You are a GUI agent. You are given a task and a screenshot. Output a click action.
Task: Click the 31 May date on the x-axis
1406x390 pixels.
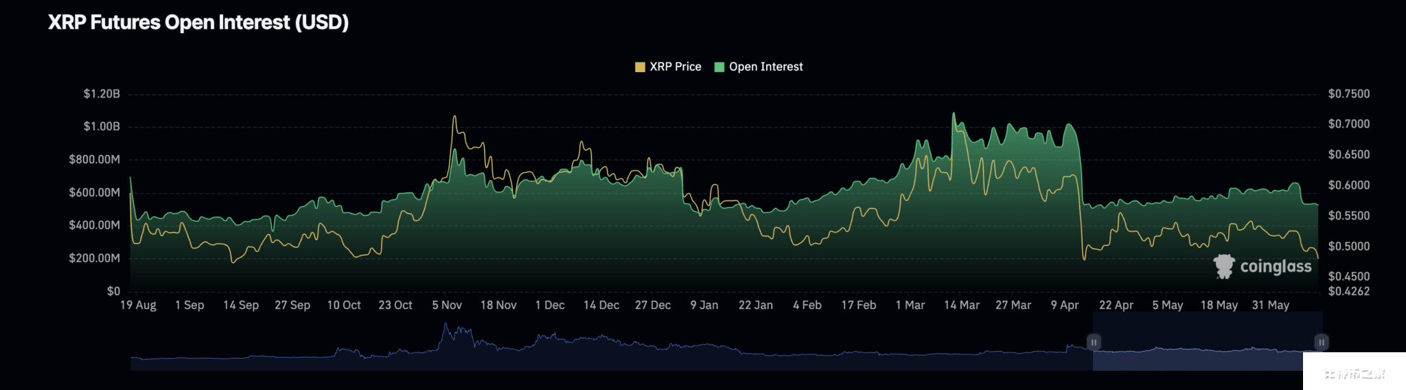point(1271,305)
